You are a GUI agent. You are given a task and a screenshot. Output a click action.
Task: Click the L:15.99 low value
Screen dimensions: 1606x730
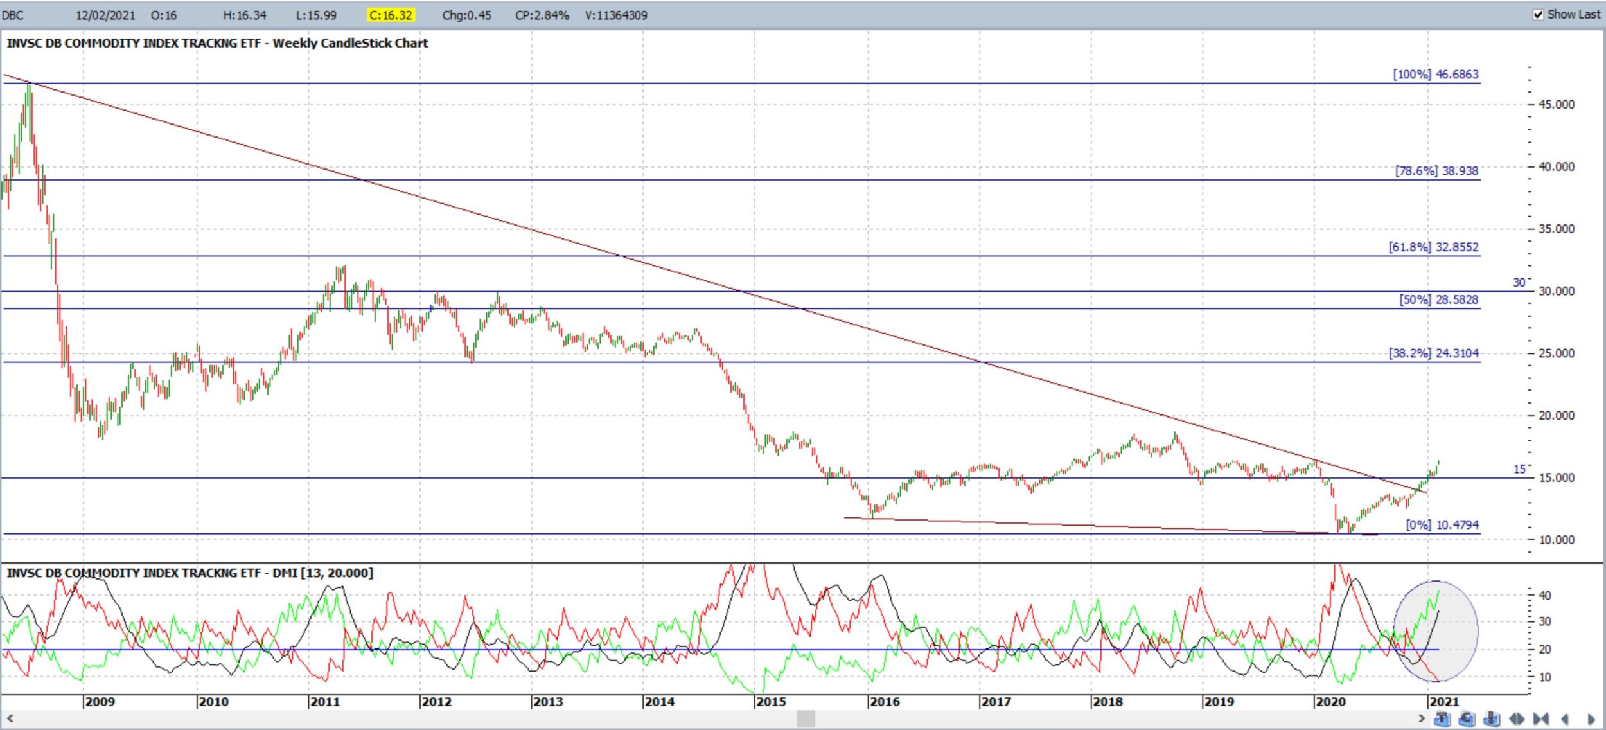[316, 15]
